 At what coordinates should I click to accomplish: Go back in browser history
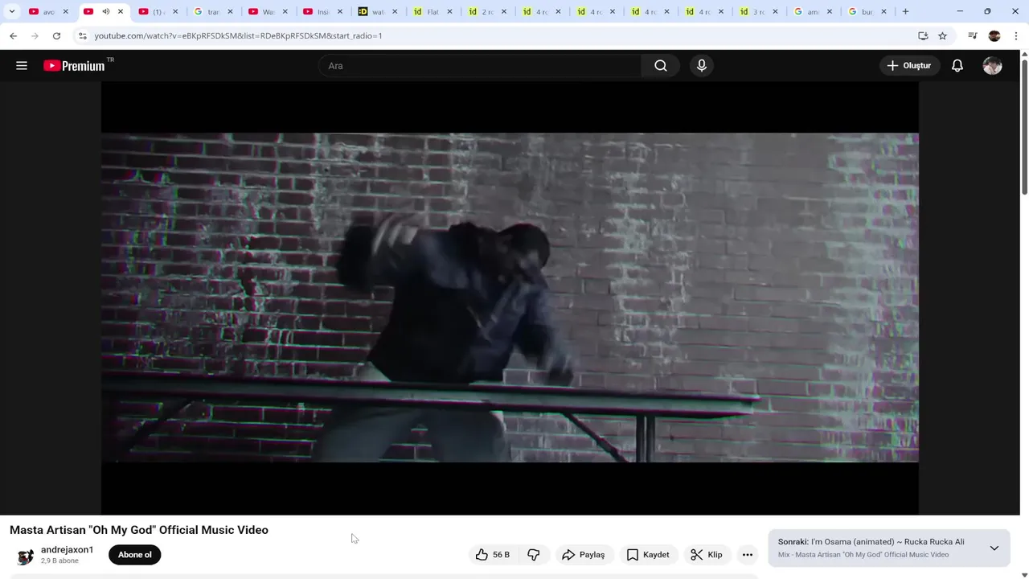pos(13,35)
